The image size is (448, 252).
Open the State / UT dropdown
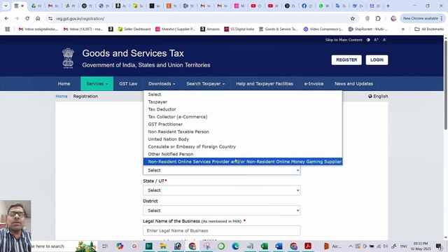tap(222, 190)
